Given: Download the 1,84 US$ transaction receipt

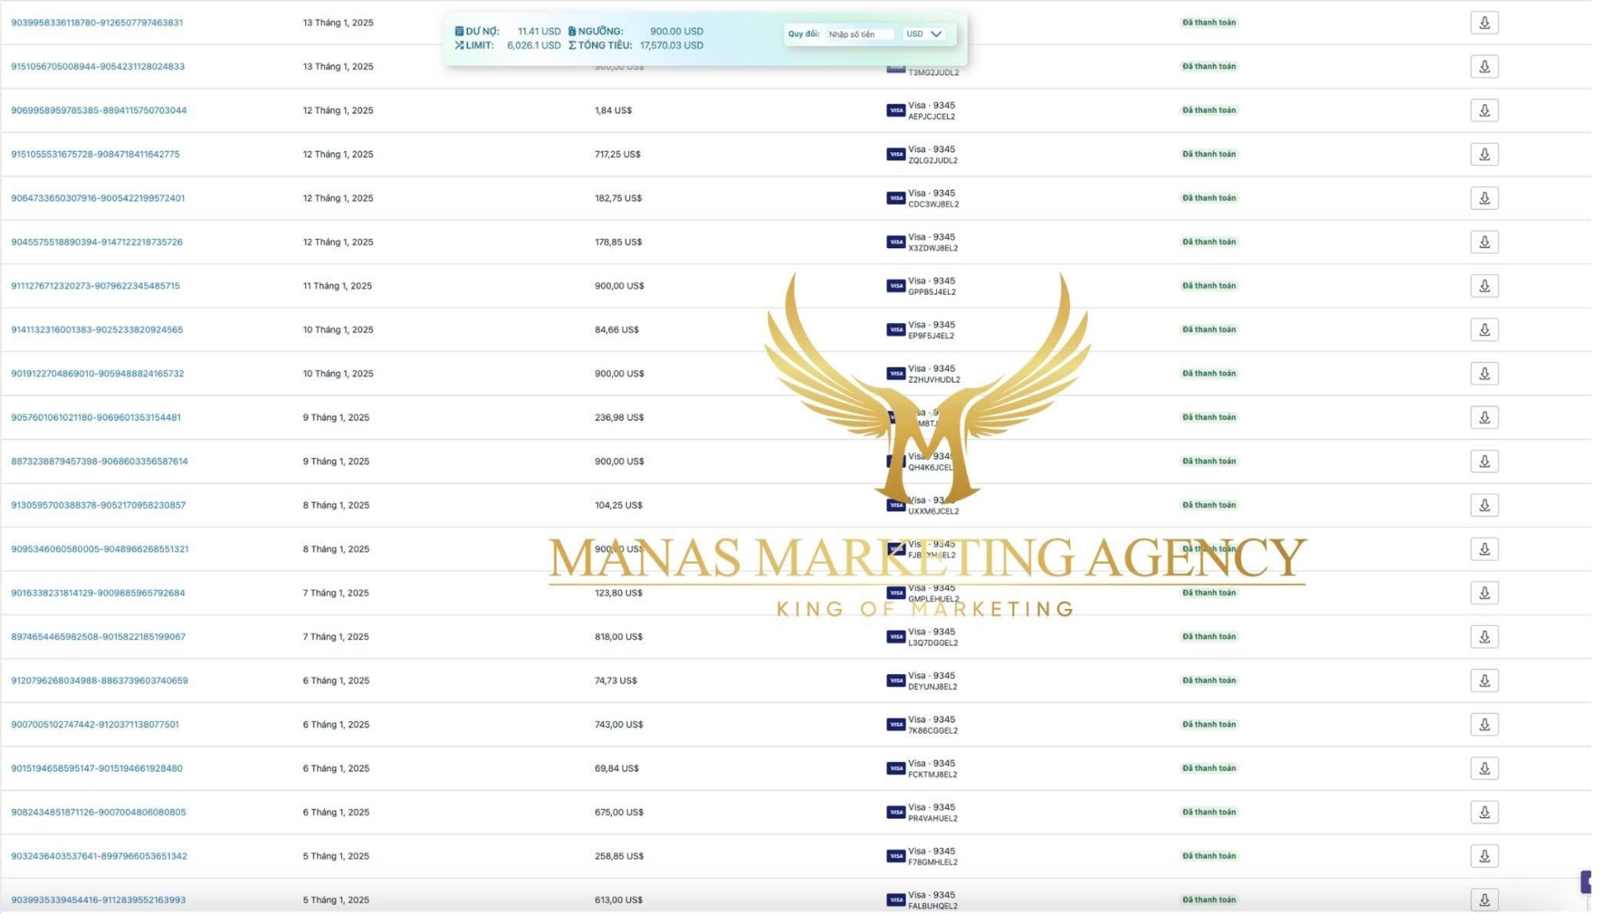Looking at the screenshot, I should pos(1484,110).
